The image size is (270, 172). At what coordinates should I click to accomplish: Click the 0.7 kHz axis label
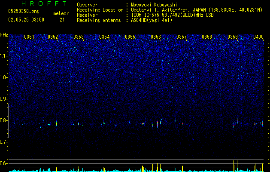tap(3, 142)
